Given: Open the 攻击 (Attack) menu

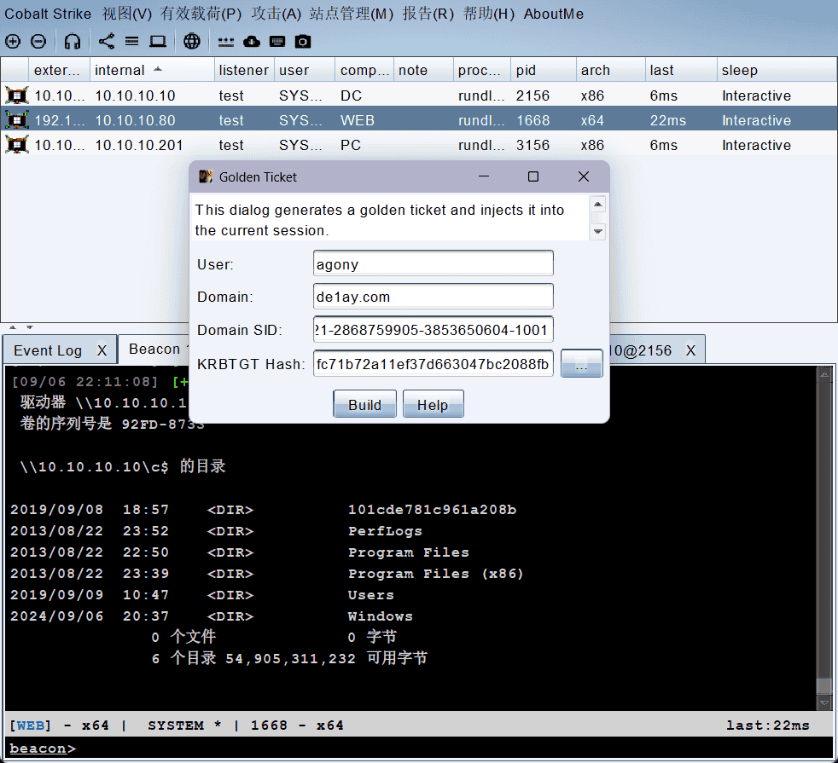Looking at the screenshot, I should tap(276, 14).
